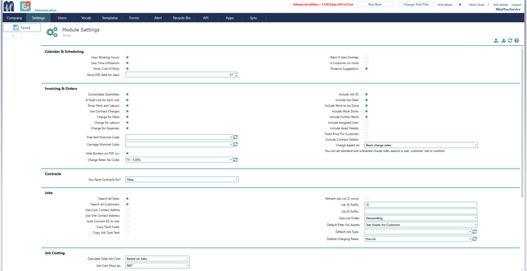This screenshot has width=527, height=271.
Task: Open the Apps tab
Action: coord(230,18)
